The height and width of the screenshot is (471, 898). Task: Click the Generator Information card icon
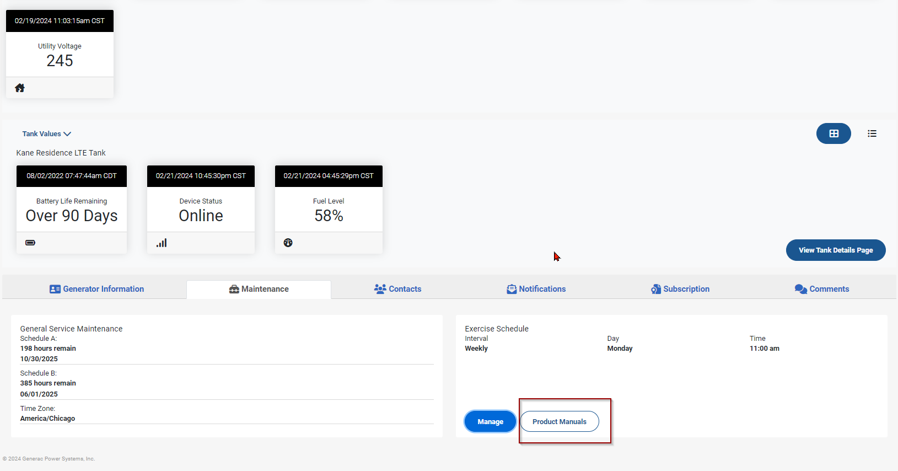[x=55, y=289]
